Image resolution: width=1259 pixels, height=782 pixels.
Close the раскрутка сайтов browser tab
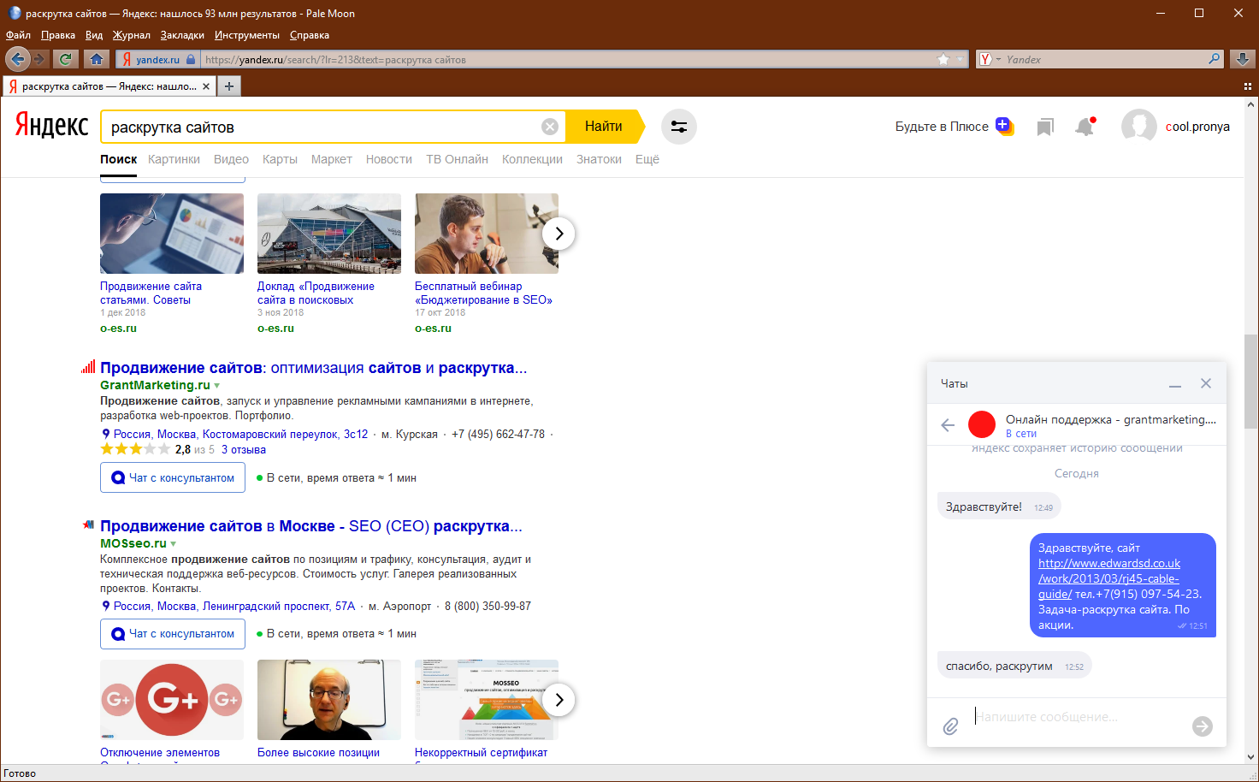coord(206,86)
